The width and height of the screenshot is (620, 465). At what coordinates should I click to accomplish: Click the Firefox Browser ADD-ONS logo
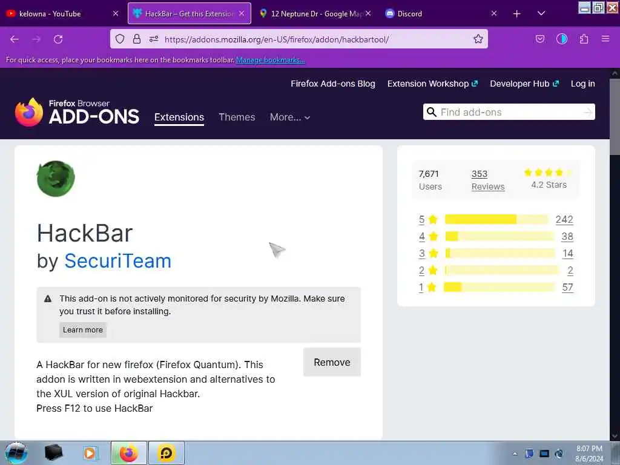click(77, 112)
